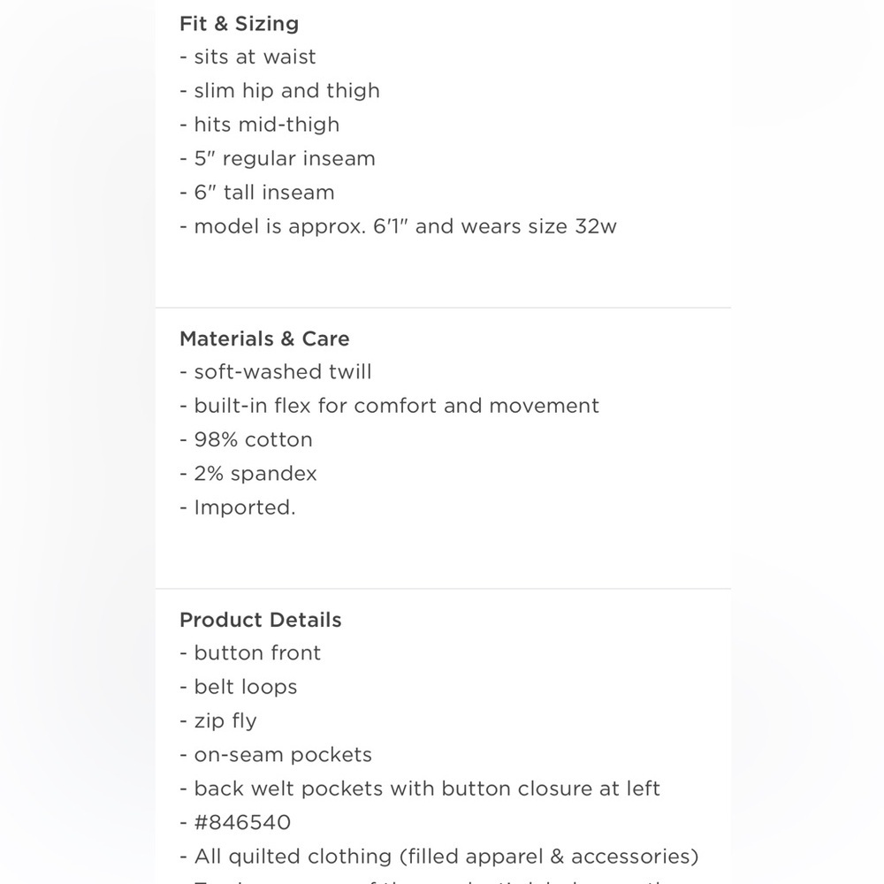Select the Product Details heading
884x884 pixels.
[x=261, y=621]
